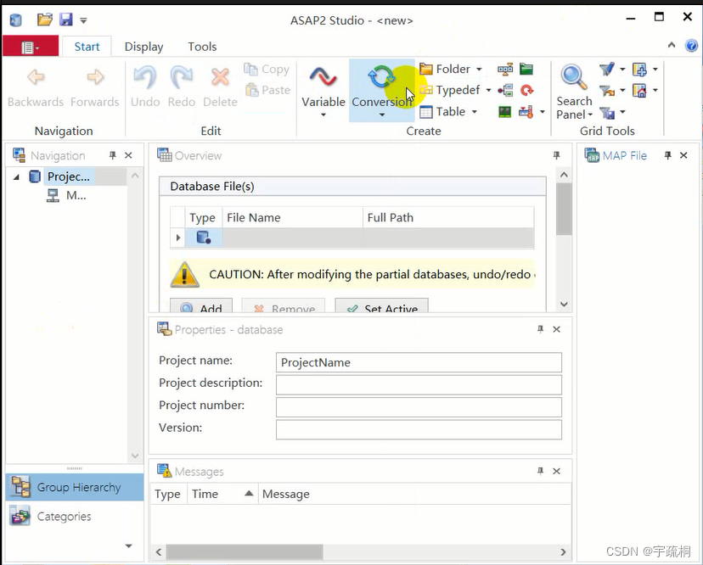This screenshot has width=703, height=565.
Task: Close the MAP File panel
Action: pos(683,155)
